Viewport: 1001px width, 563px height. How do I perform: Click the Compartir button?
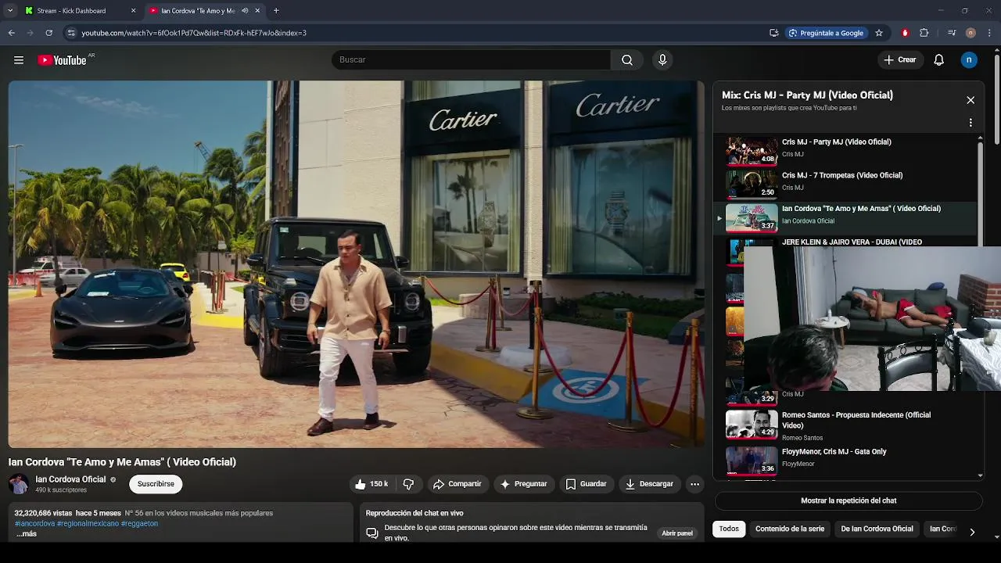[457, 484]
